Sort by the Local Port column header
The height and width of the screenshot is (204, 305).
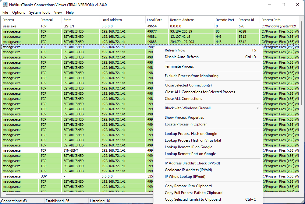click(x=157, y=20)
